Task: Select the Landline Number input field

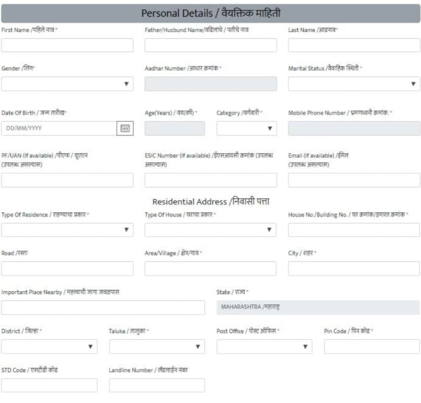Action: click(157, 385)
